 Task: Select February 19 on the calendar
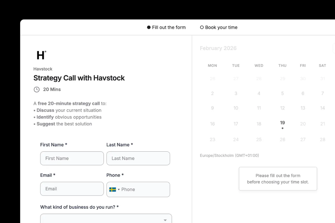pyautogui.click(x=282, y=122)
